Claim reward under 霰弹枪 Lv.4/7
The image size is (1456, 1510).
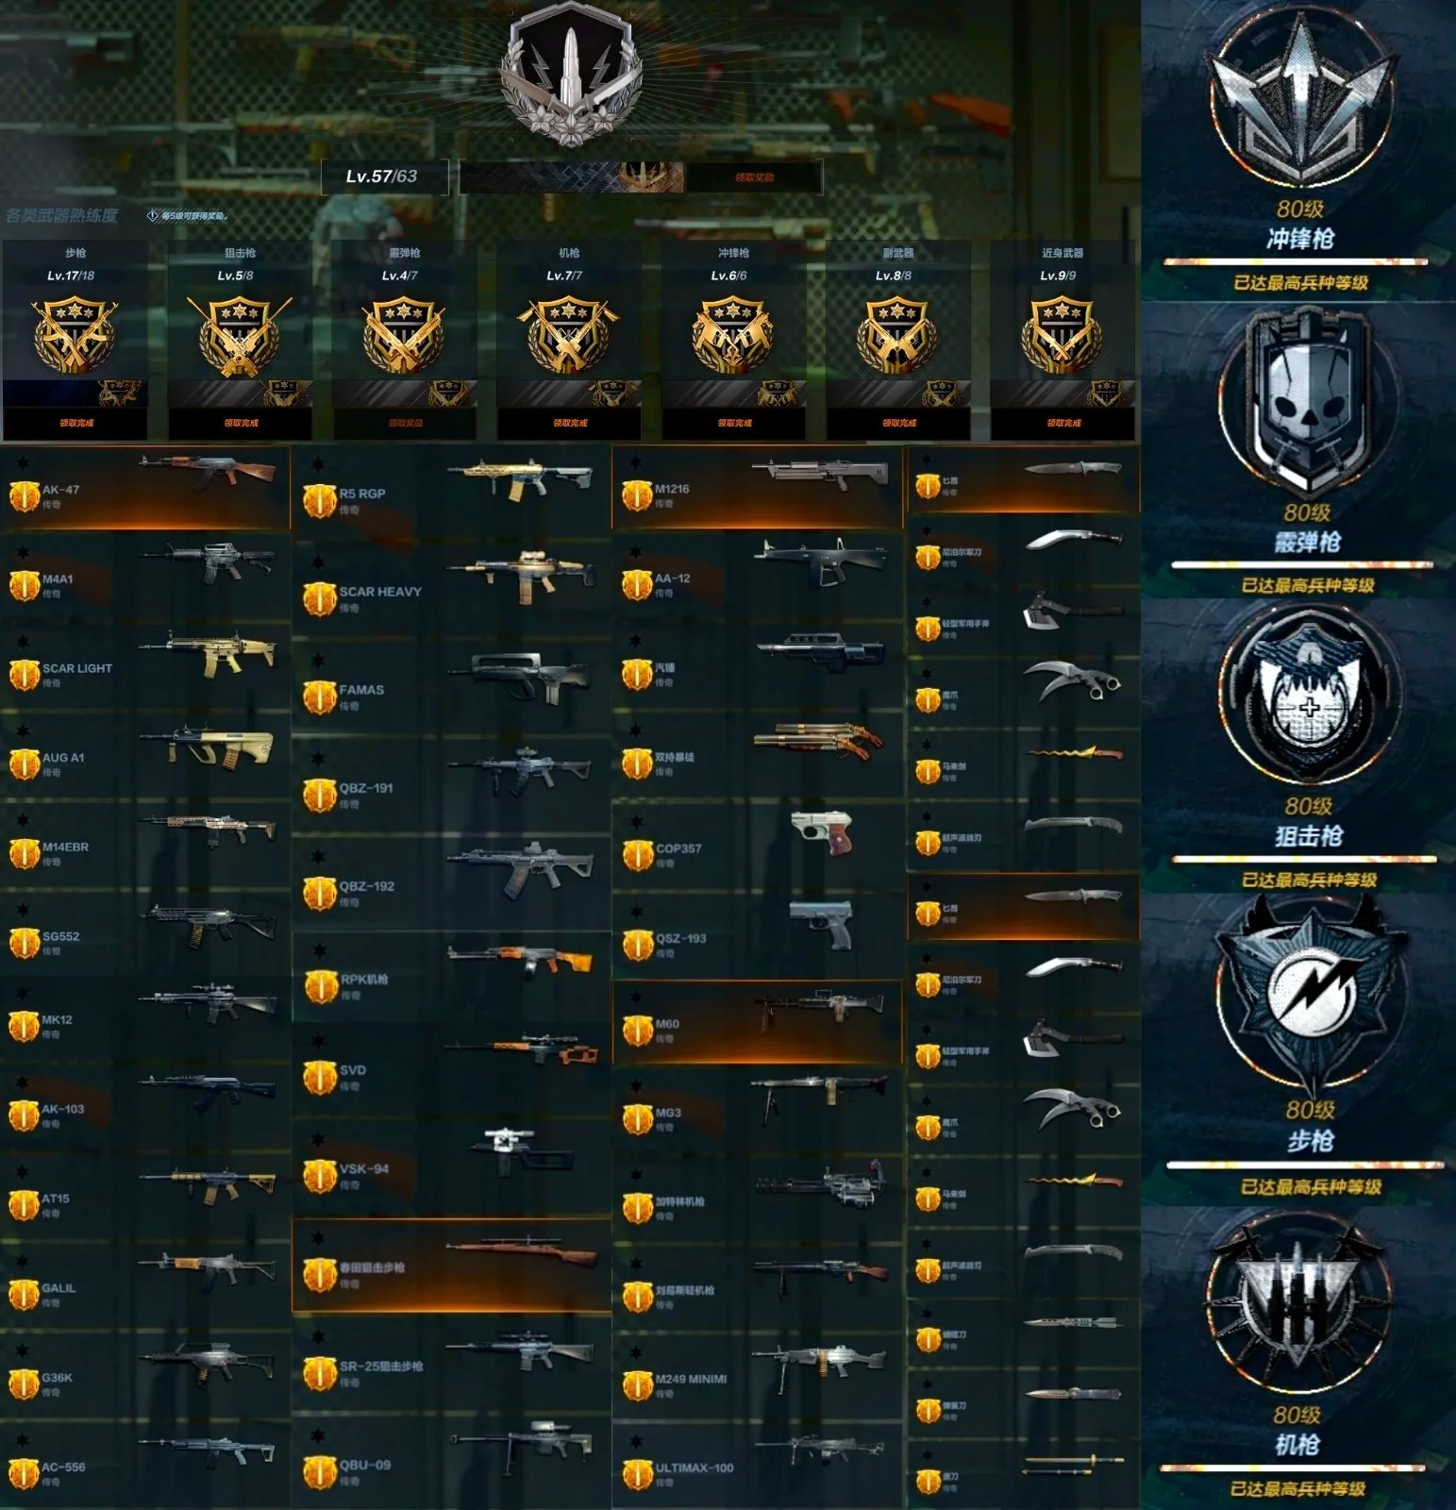[x=405, y=423]
